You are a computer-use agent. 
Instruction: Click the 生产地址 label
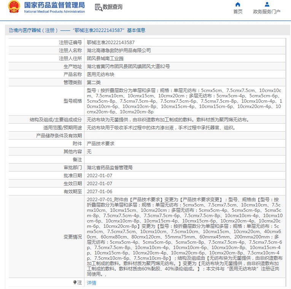point(73,67)
